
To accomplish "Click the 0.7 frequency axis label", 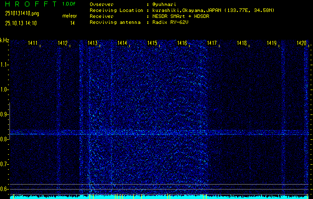I will pos(4,164).
